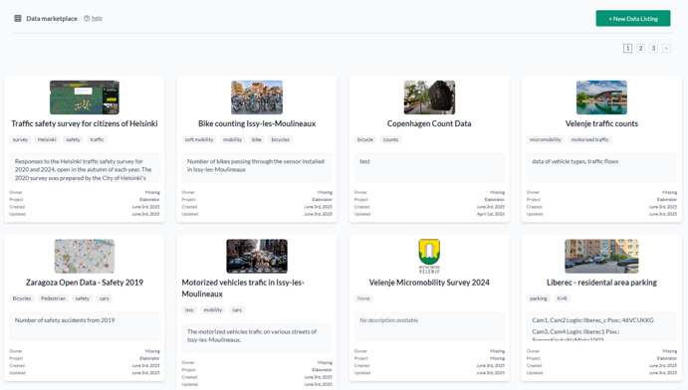The width and height of the screenshot is (688, 390).
Task: Open Copenhagen Count Data thumbnail image
Action: [429, 97]
